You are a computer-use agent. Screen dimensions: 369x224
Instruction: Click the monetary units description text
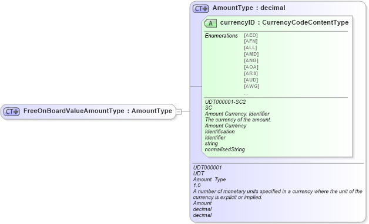pyautogui.click(x=278, y=194)
